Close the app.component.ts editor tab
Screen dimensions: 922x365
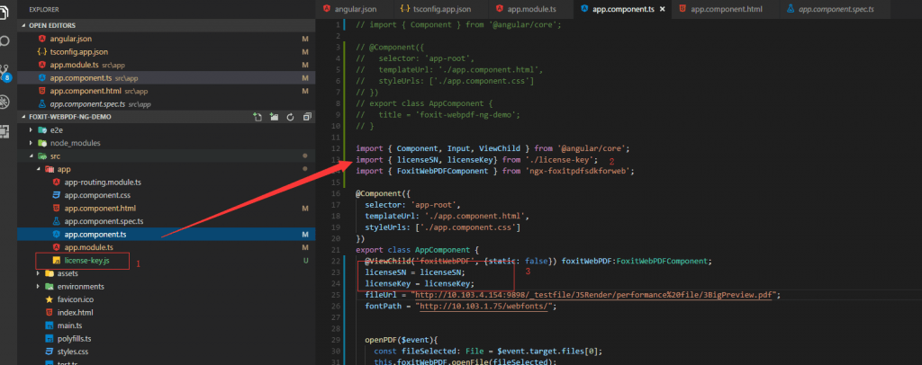(x=663, y=9)
